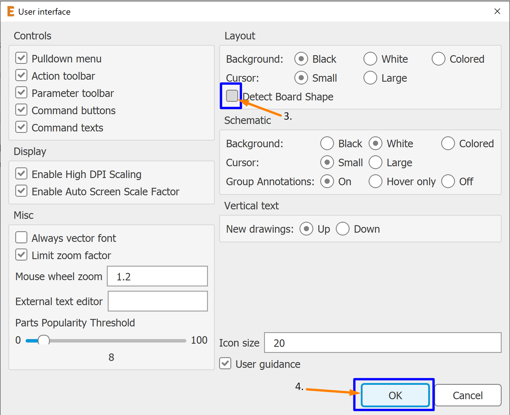This screenshot has width=510, height=415.
Task: Uncheck the Pulldown menu checkbox
Action: point(22,58)
